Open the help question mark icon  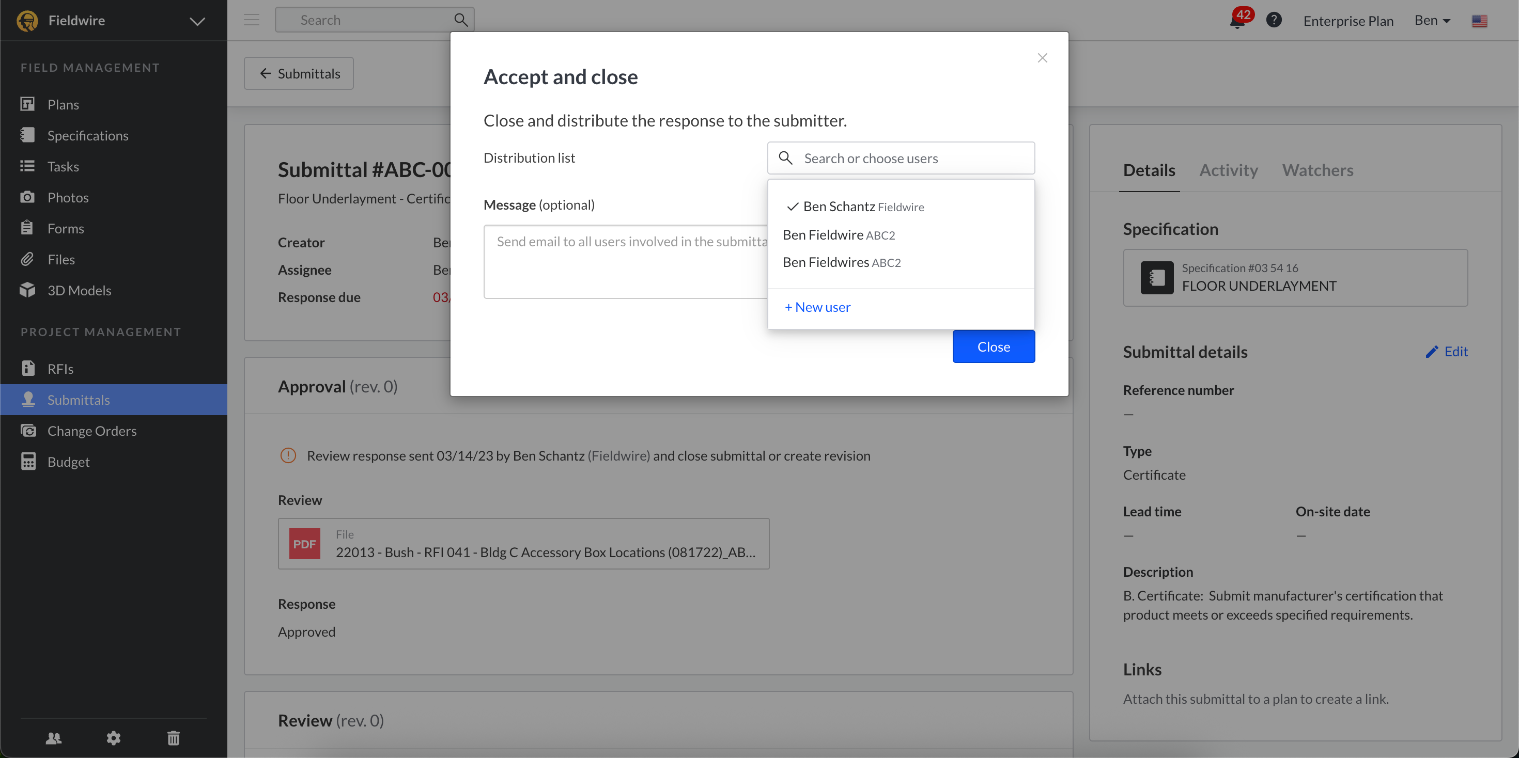(x=1274, y=20)
